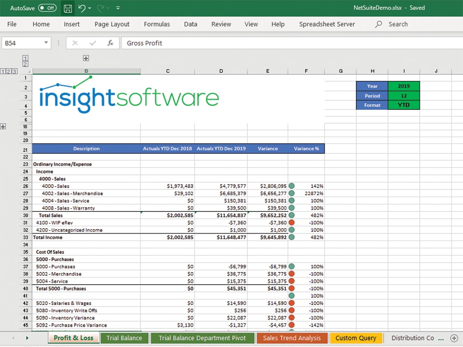Select the green Year value 2019 cell
463x347 pixels.
coord(403,86)
